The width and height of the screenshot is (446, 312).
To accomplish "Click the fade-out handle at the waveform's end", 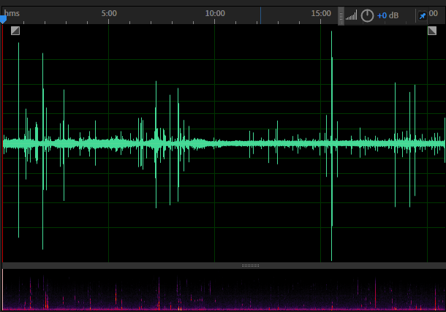I will point(432,31).
